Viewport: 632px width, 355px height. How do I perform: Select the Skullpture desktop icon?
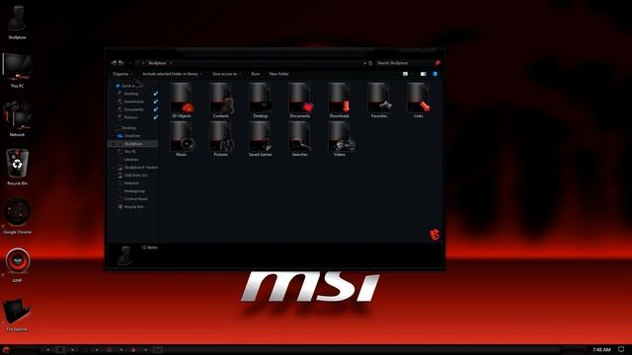click(x=17, y=22)
